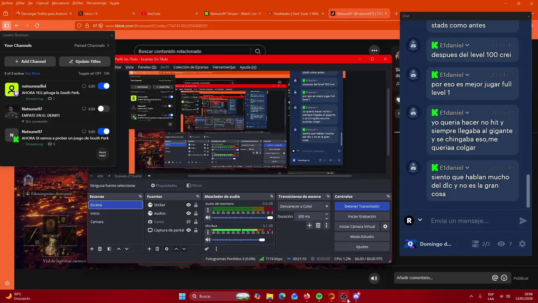Screen dimensions: 538x303
Task: Reload the TikTok page
Action: (37, 26)
